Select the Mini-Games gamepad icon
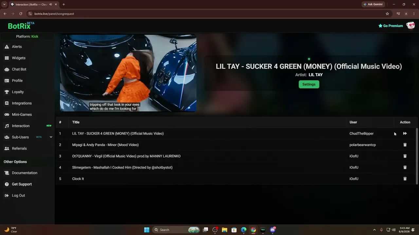Image resolution: width=419 pixels, height=235 pixels. [x=7, y=115]
